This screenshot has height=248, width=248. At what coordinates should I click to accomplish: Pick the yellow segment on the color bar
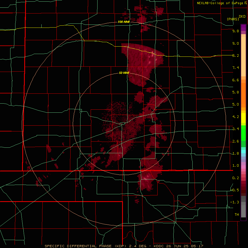click(x=243, y=118)
